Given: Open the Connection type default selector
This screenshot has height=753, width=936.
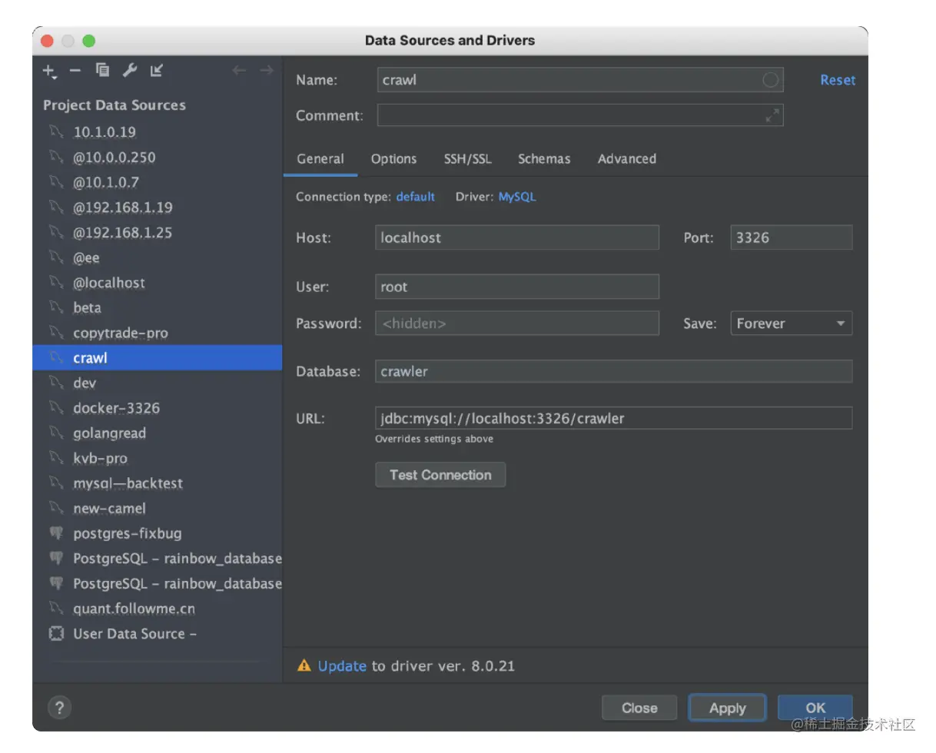Looking at the screenshot, I should [x=415, y=197].
